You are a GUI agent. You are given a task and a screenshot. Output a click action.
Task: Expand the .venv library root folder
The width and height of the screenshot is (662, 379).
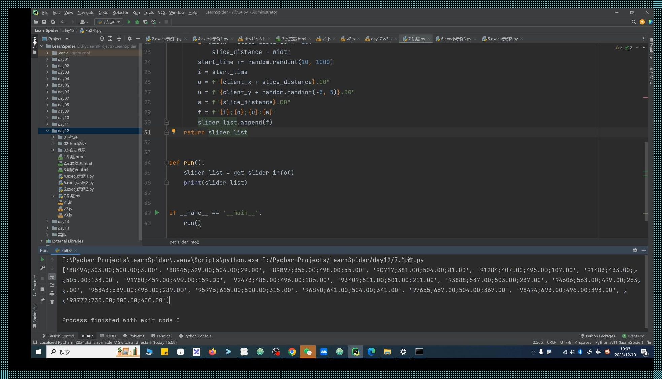coord(47,53)
